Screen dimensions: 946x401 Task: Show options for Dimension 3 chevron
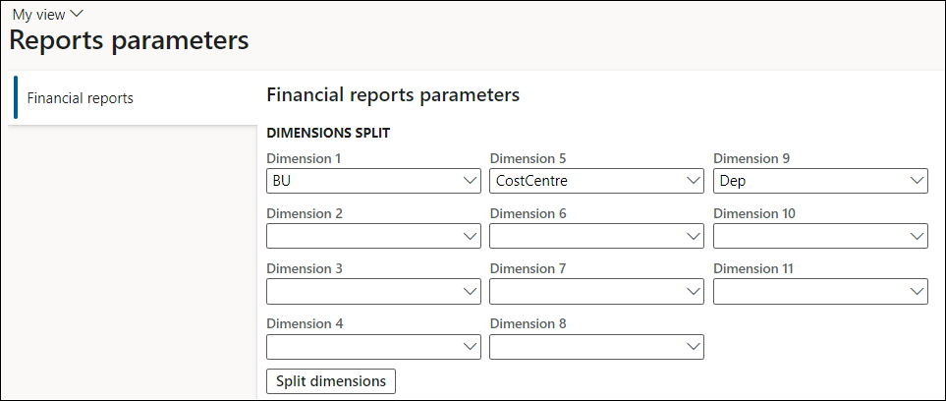pos(469,291)
